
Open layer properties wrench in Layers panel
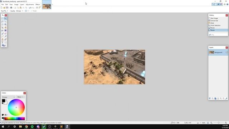point(226,99)
